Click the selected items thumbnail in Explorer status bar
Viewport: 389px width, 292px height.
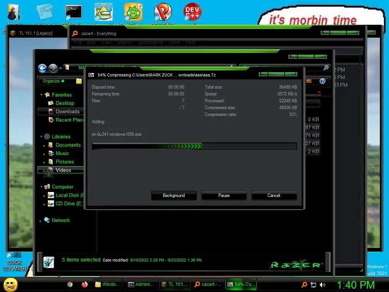tap(49, 262)
